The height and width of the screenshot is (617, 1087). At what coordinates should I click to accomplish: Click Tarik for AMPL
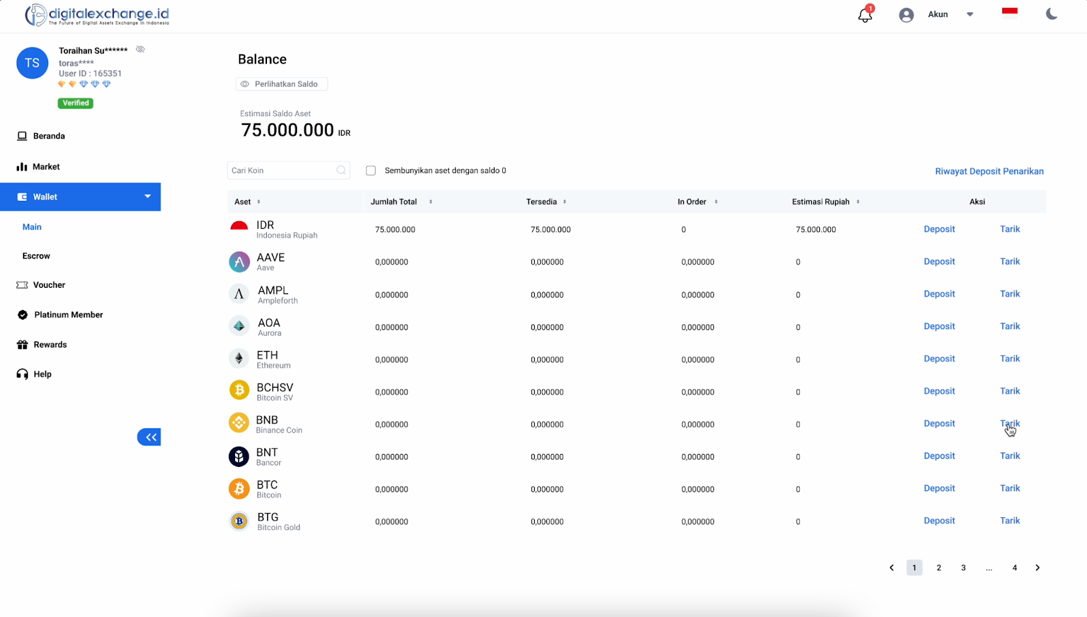click(1010, 294)
